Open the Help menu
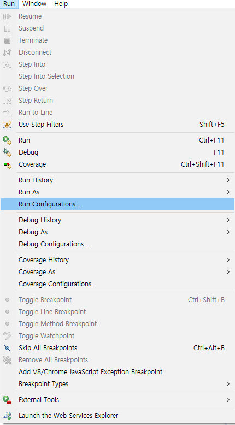This screenshot has height=425, width=235. point(61,4)
